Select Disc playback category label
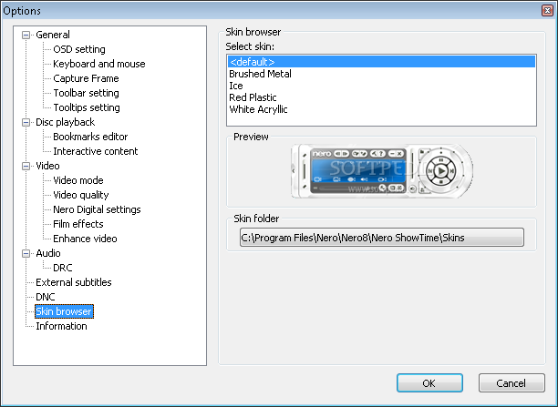This screenshot has height=407, width=558. pos(65,122)
